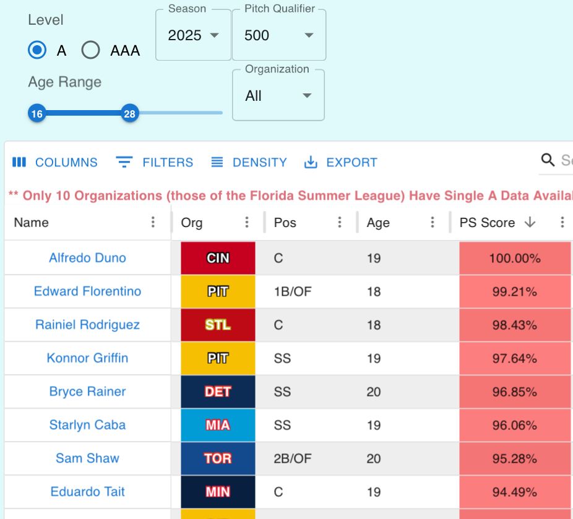573x519 pixels.
Task: Click EXPORT to download the table
Action: pos(340,162)
